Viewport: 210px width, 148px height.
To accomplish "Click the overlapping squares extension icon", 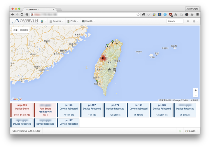I will (x=181, y=15).
